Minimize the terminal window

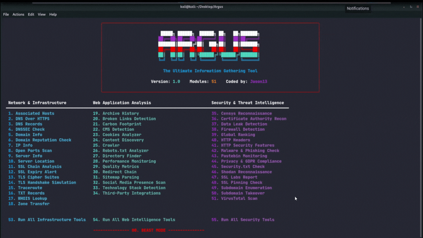[404, 7]
